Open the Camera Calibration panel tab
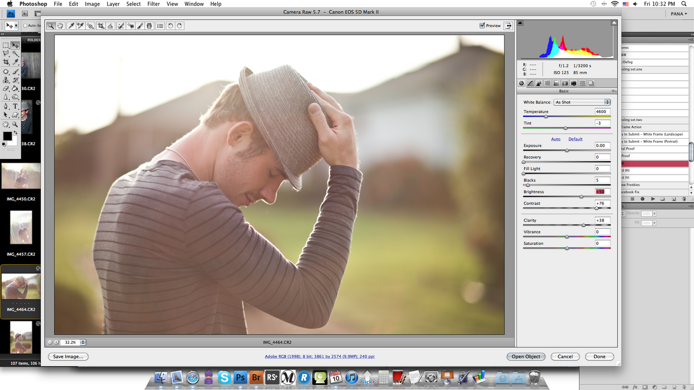 [x=573, y=83]
